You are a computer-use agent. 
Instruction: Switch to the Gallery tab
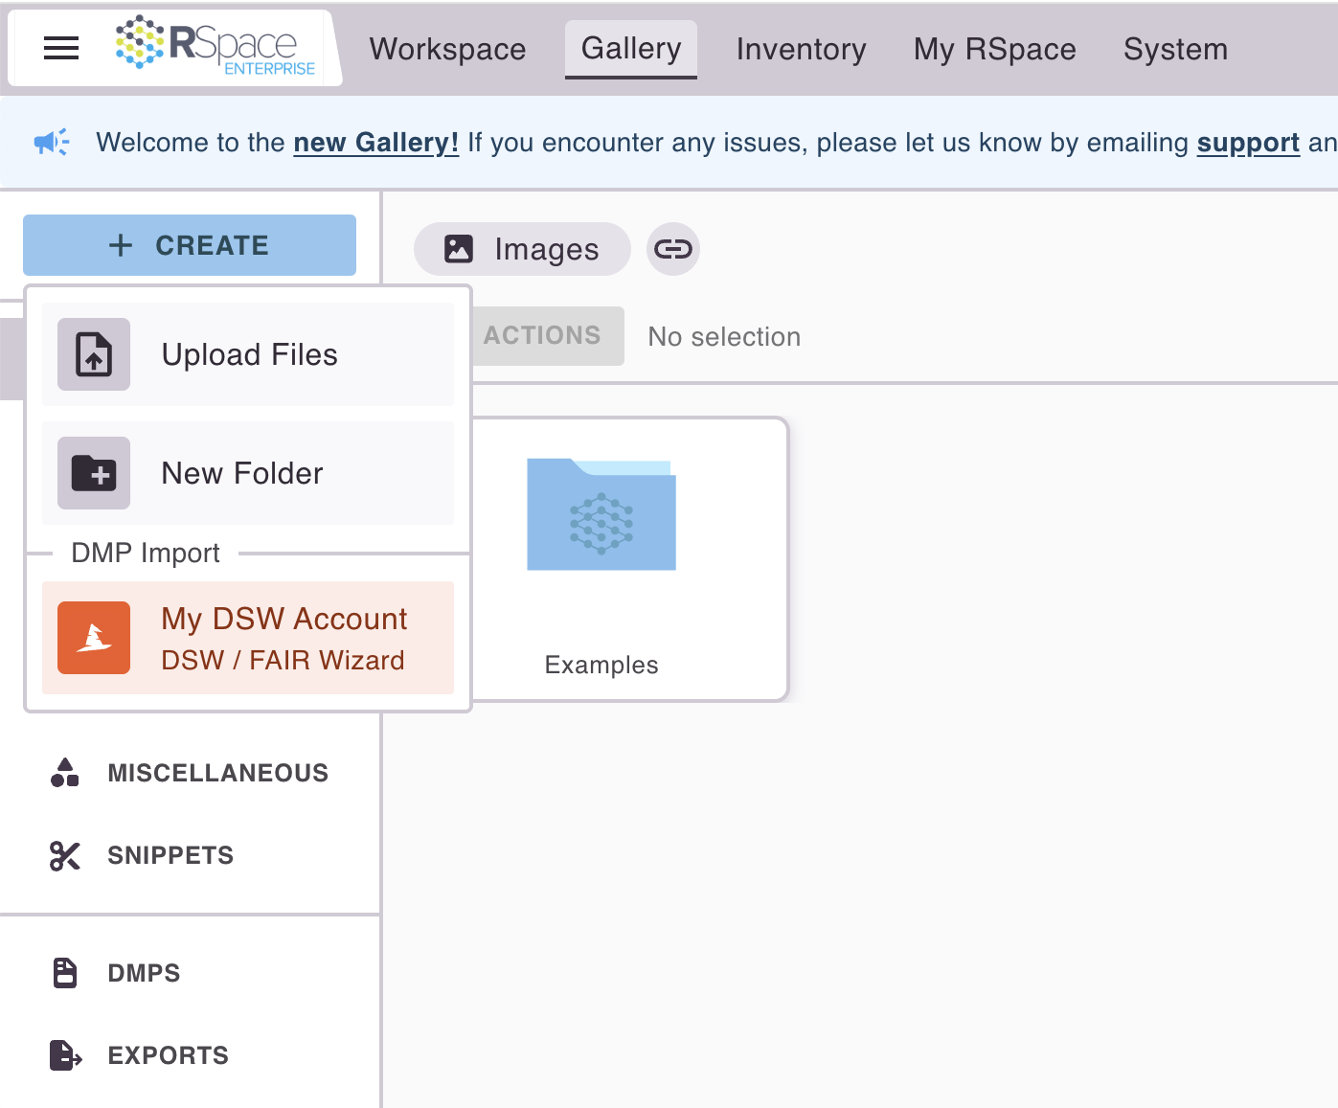click(x=631, y=49)
